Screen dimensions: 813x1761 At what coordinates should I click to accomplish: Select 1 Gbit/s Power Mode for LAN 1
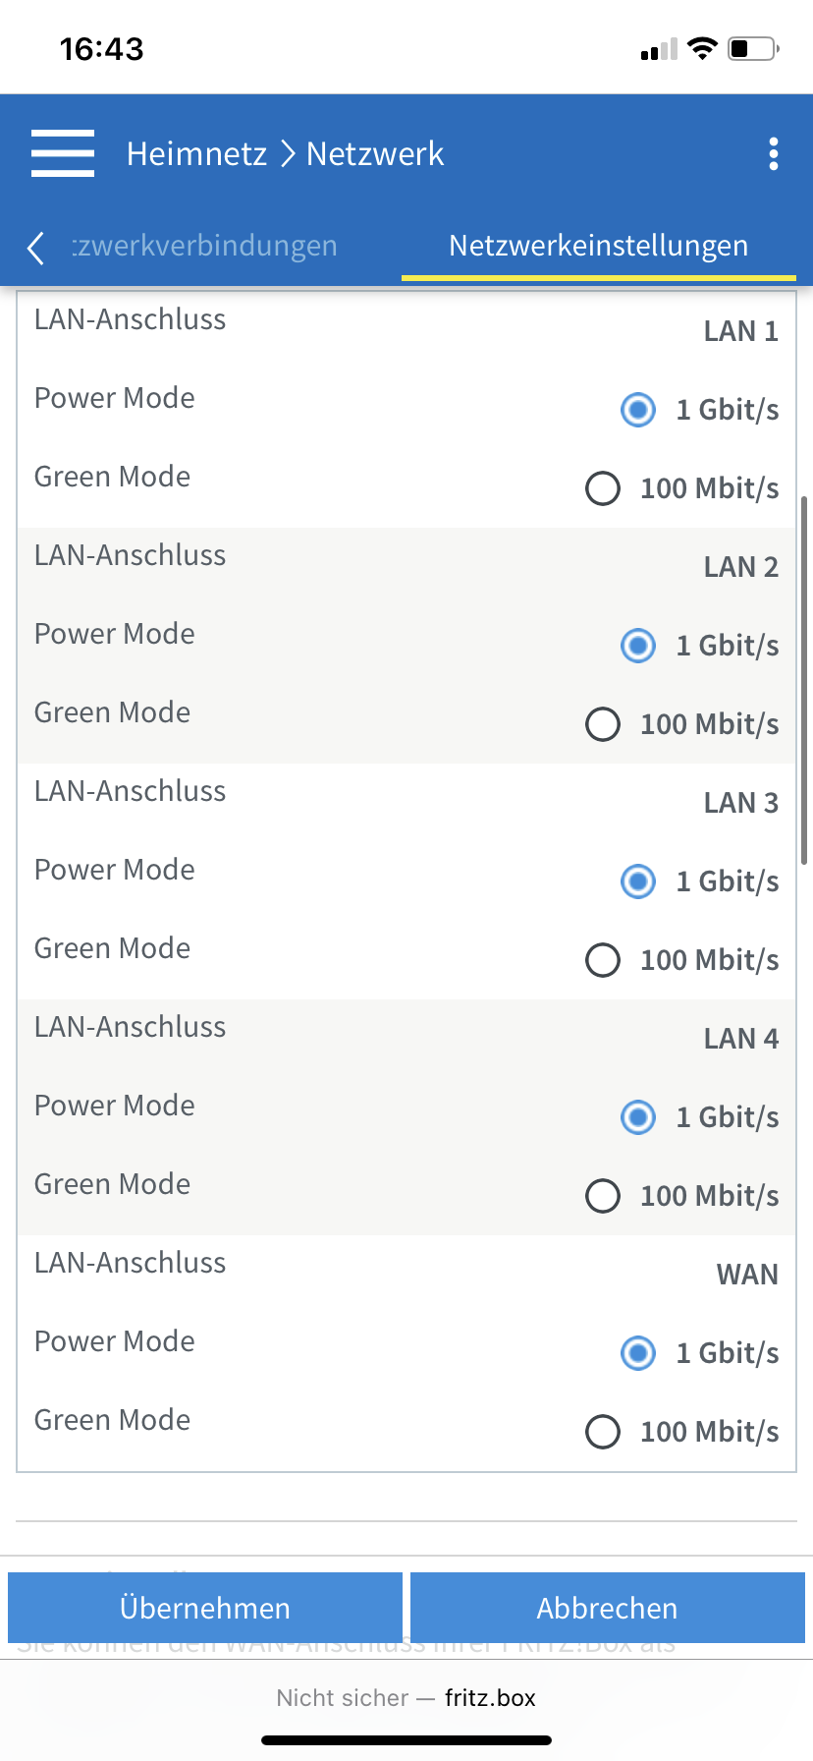click(638, 409)
